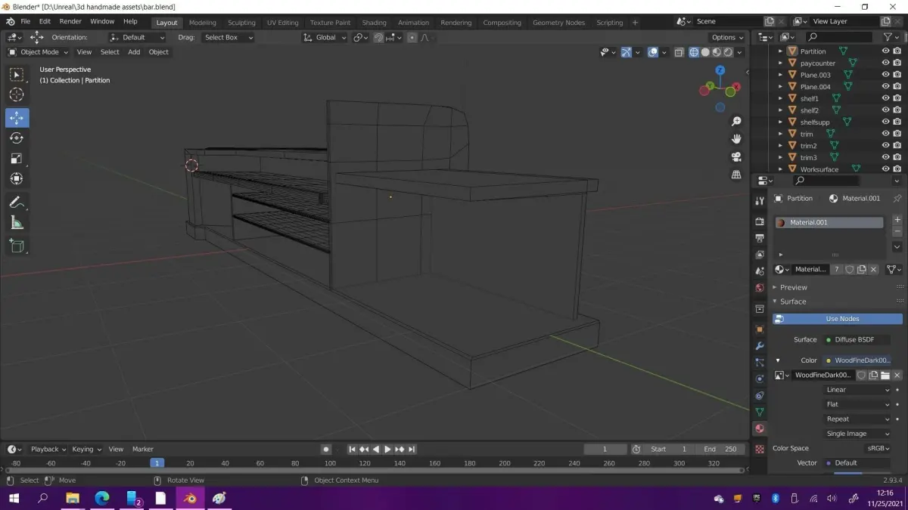This screenshot has width=908, height=510.
Task: Open the Texture properties tab
Action: click(760, 449)
